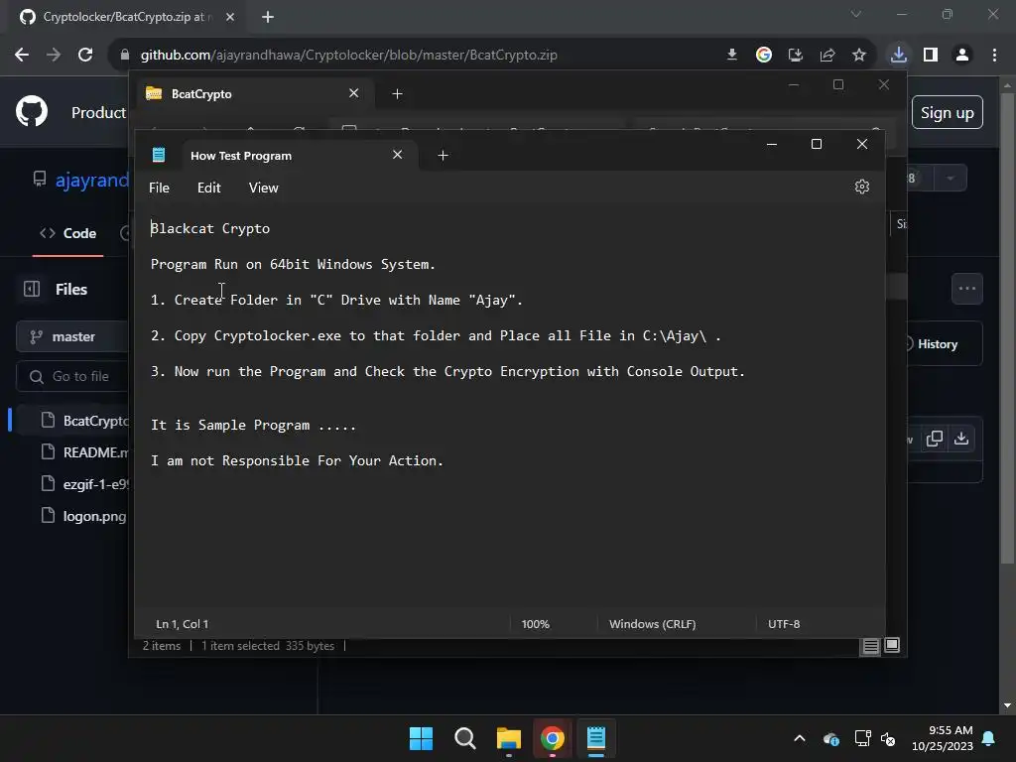Image resolution: width=1016 pixels, height=762 pixels.
Task: Go forward in Chrome browser
Action: (54, 56)
